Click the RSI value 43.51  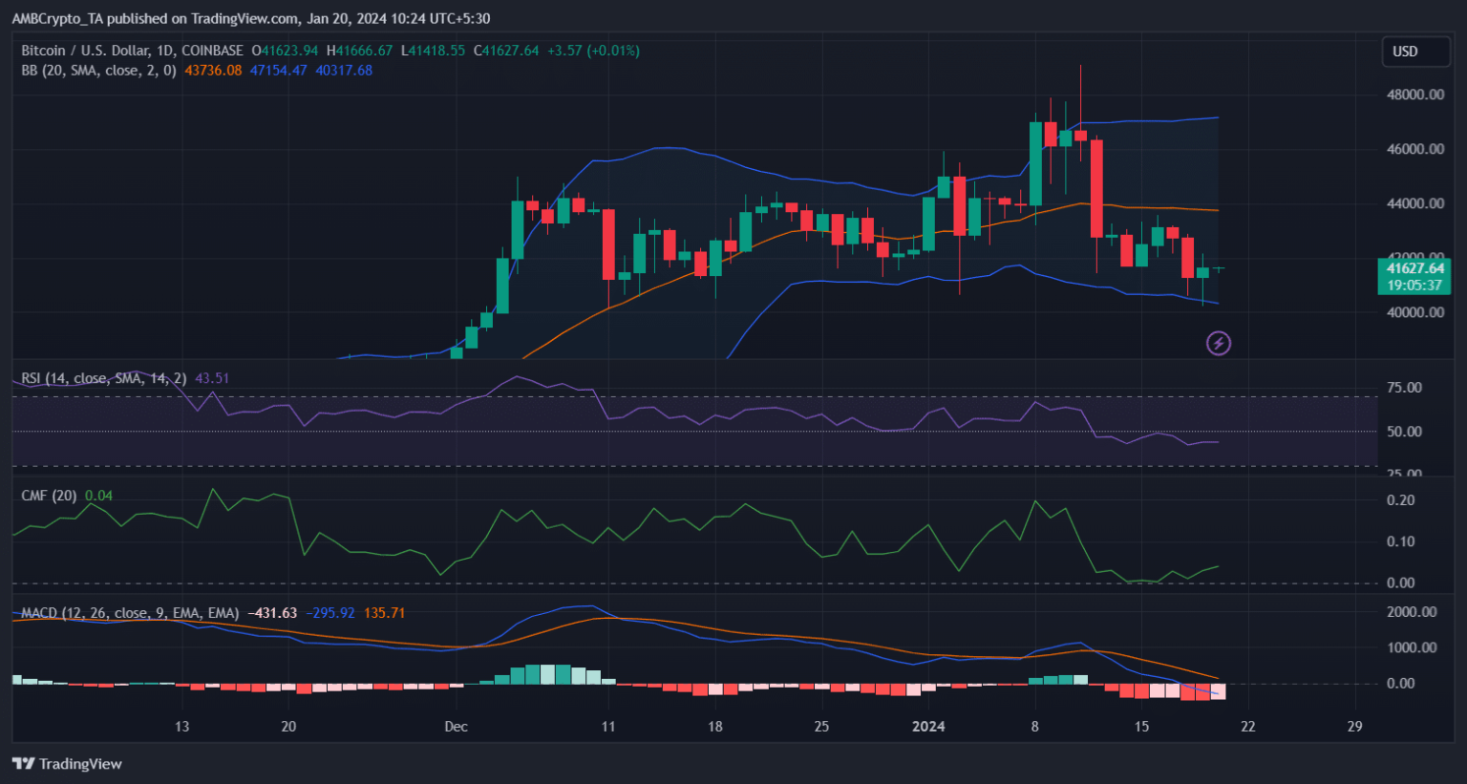click(212, 378)
